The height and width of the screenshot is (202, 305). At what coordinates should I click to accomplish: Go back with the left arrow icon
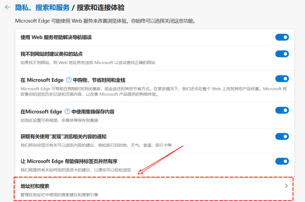(x=8, y=7)
